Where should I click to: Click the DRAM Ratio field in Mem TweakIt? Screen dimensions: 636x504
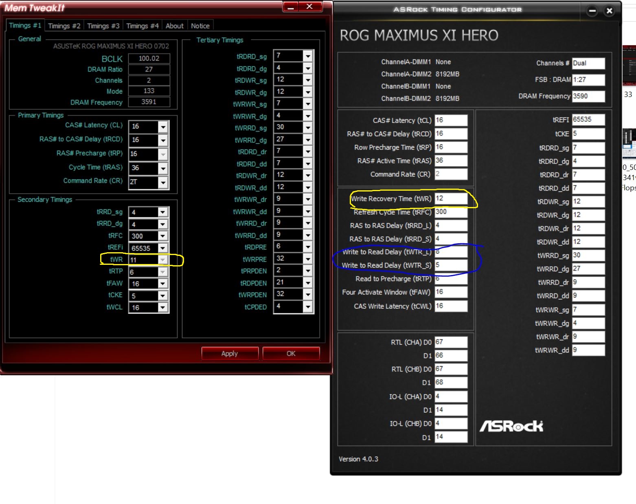coord(149,69)
